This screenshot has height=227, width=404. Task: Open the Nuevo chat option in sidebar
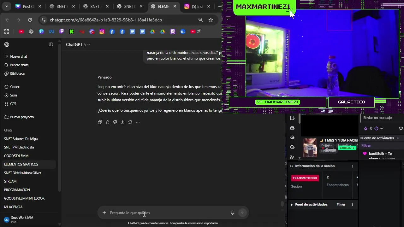[19, 56]
